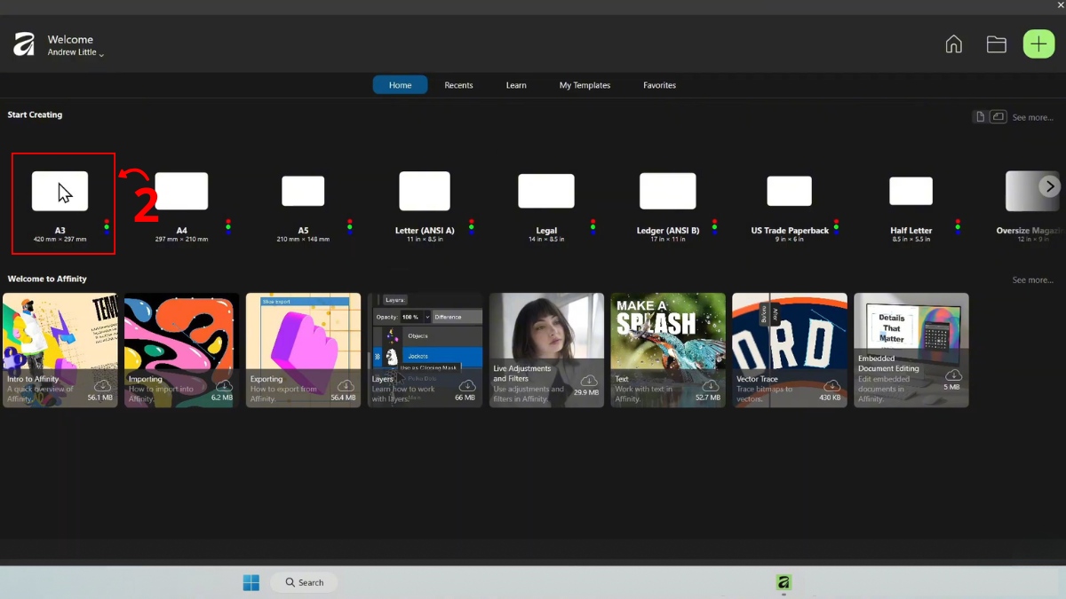
Task: Go to the My Templates tab
Action: pos(585,85)
